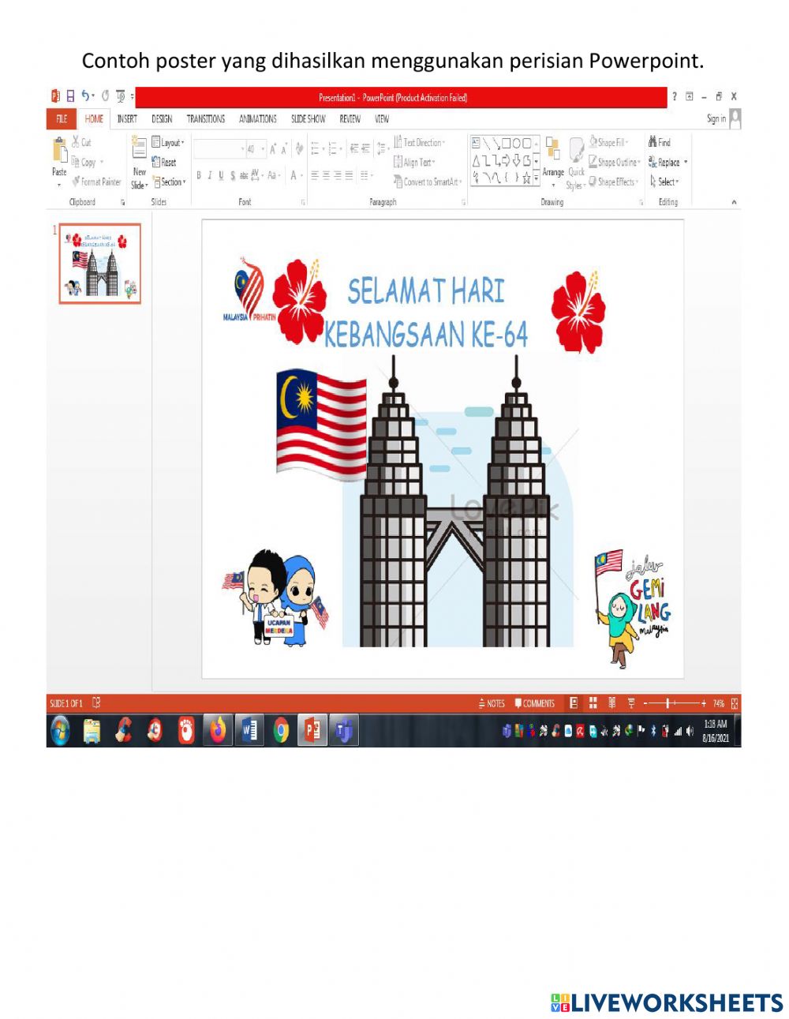The width and height of the screenshot is (789, 1019).
Task: Toggle Italic formatting button
Action: click(x=210, y=175)
